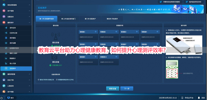Screen dimensions: 207x100
Task: Open 数据统计 sidebar entry
Action: 16,58
